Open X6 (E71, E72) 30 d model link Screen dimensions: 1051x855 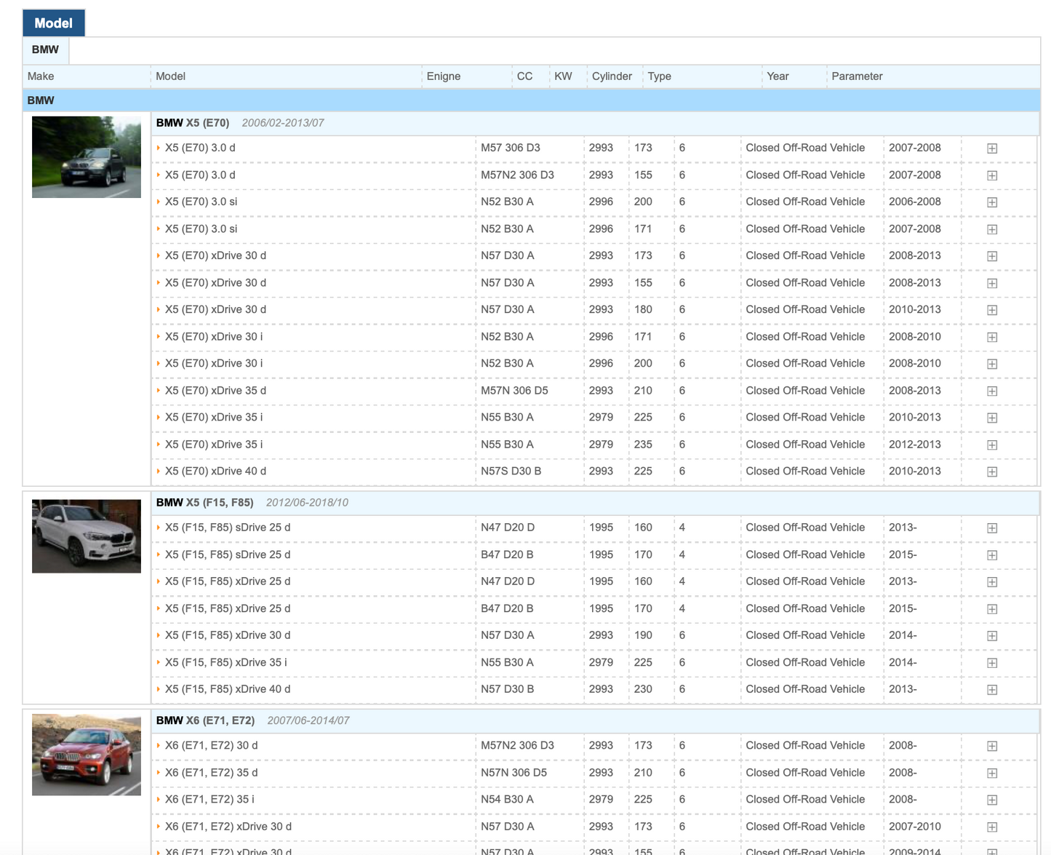[211, 745]
